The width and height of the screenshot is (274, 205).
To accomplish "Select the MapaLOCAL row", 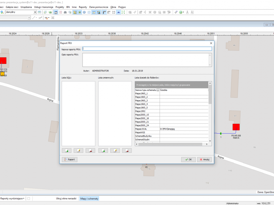I will point(172,129).
